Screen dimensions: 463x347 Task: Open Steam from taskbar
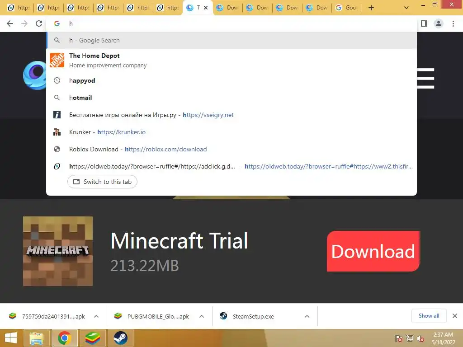(x=120, y=338)
